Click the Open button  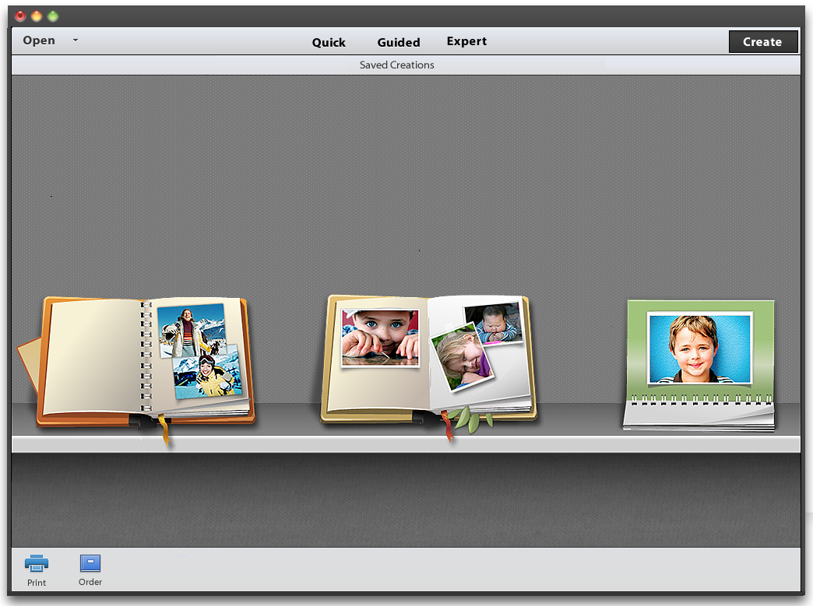point(39,40)
